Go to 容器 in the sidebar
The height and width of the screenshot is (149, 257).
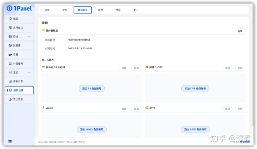point(19,54)
